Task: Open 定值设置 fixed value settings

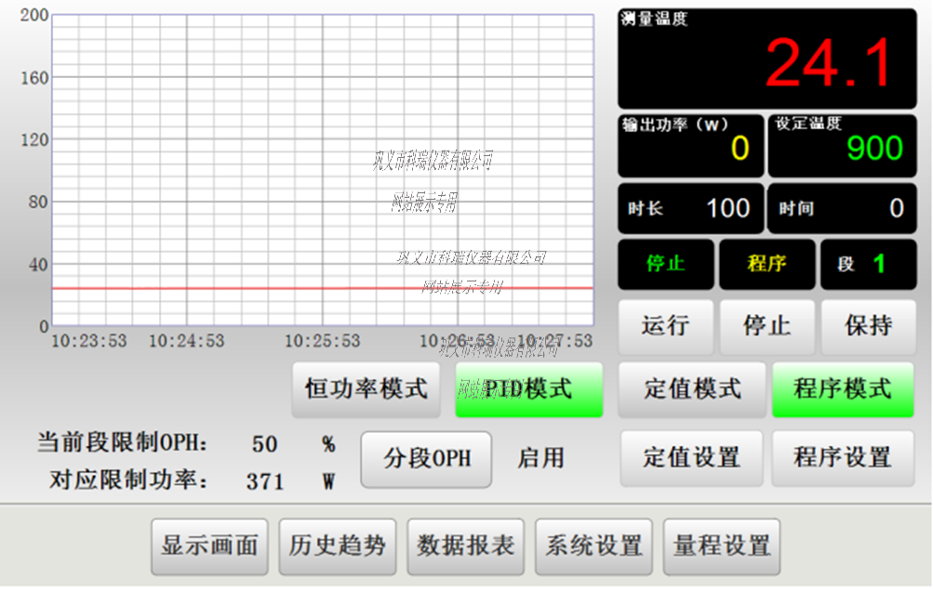Action: pos(692,457)
